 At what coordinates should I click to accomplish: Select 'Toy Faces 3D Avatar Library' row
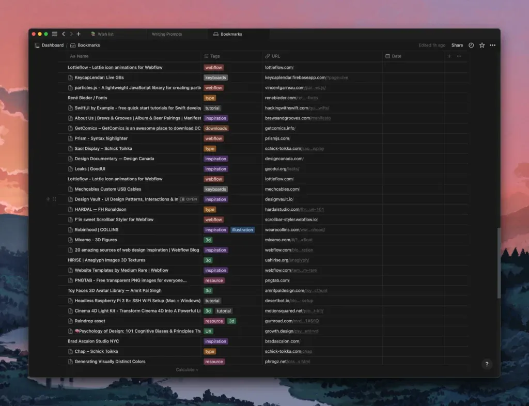click(114, 291)
